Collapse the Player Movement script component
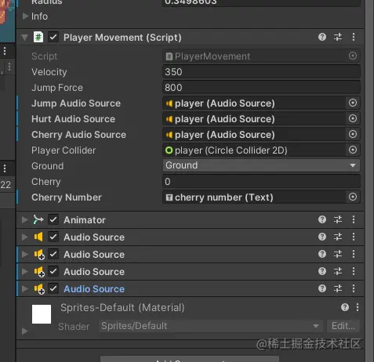 point(25,38)
